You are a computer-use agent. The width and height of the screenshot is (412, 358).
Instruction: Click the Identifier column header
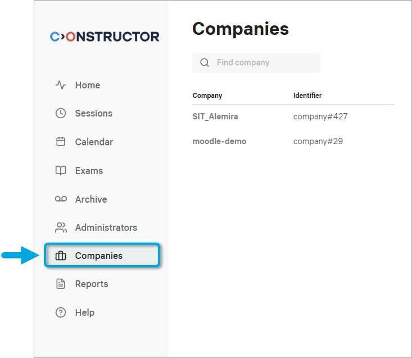(x=307, y=96)
